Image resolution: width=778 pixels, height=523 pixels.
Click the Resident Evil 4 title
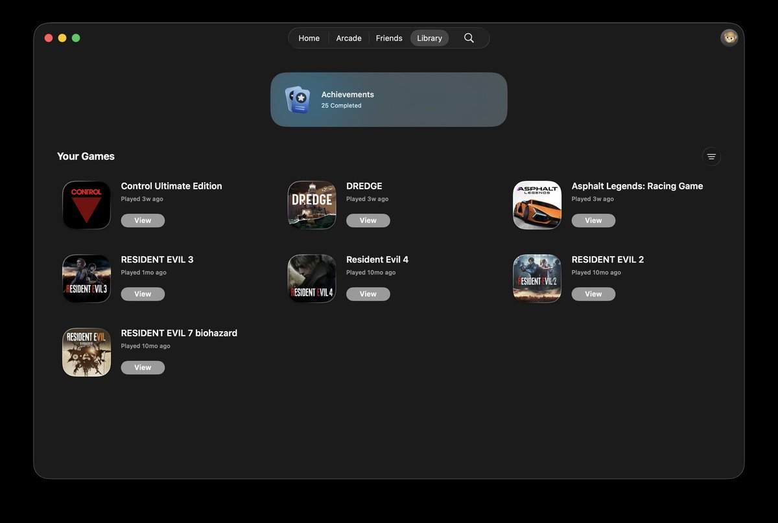tap(377, 259)
